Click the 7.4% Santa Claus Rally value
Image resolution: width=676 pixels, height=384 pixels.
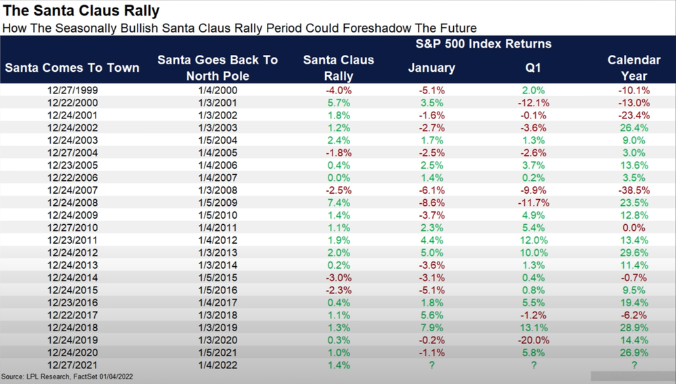(338, 202)
